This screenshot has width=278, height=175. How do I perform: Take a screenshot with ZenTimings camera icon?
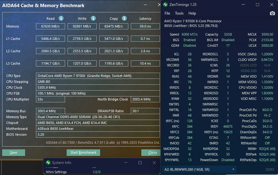tap(272, 13)
